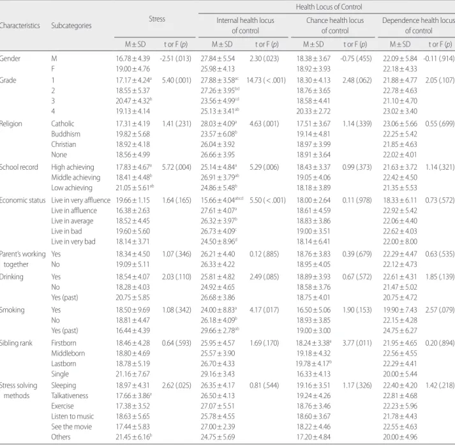Screen dimensions: 455x446
Task: Click dependence locus value '18.33±6.11'
Action: (400, 200)
